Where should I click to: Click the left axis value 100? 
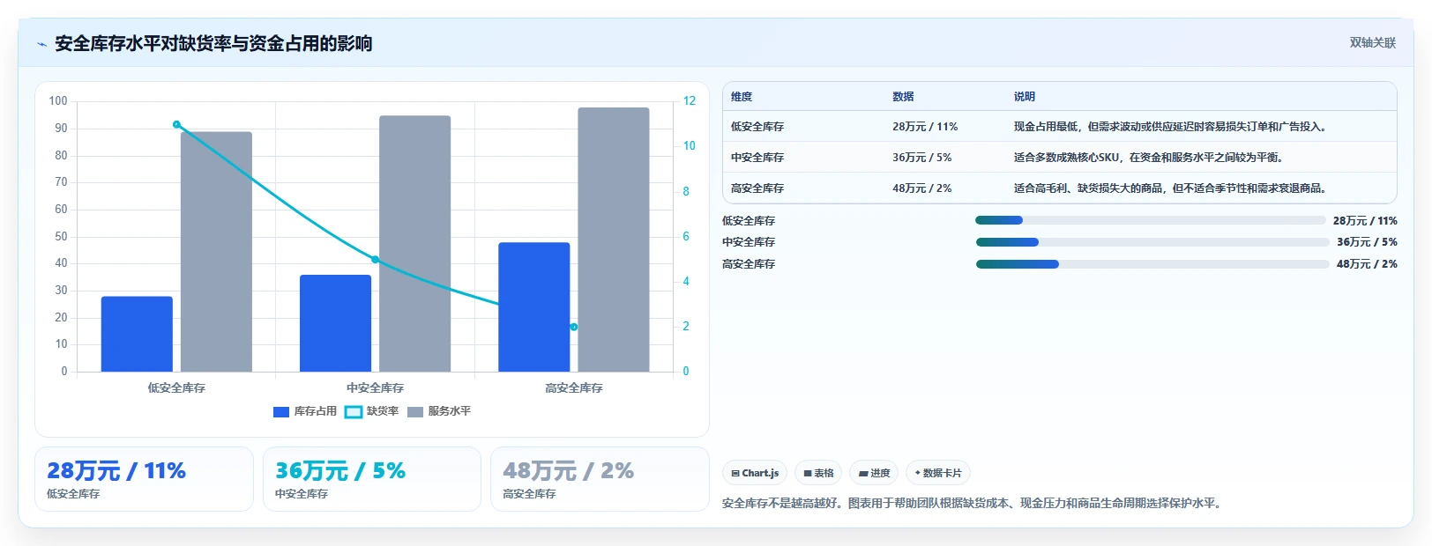point(58,101)
